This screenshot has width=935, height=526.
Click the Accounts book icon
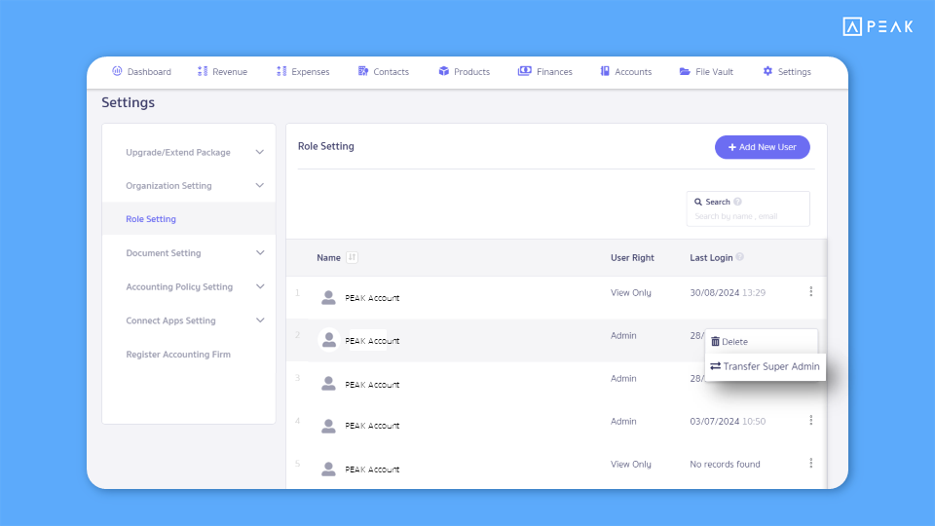click(x=605, y=71)
